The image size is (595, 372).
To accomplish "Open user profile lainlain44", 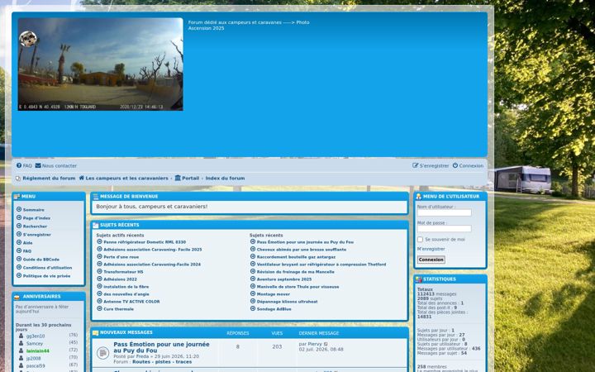I will (x=37, y=351).
